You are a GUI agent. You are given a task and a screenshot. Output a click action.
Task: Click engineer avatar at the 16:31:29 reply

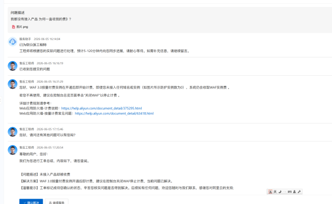(12, 84)
